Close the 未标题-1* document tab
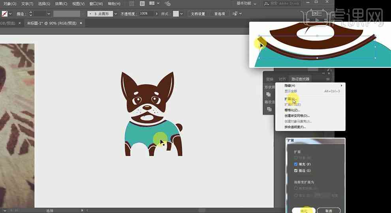 [81, 23]
